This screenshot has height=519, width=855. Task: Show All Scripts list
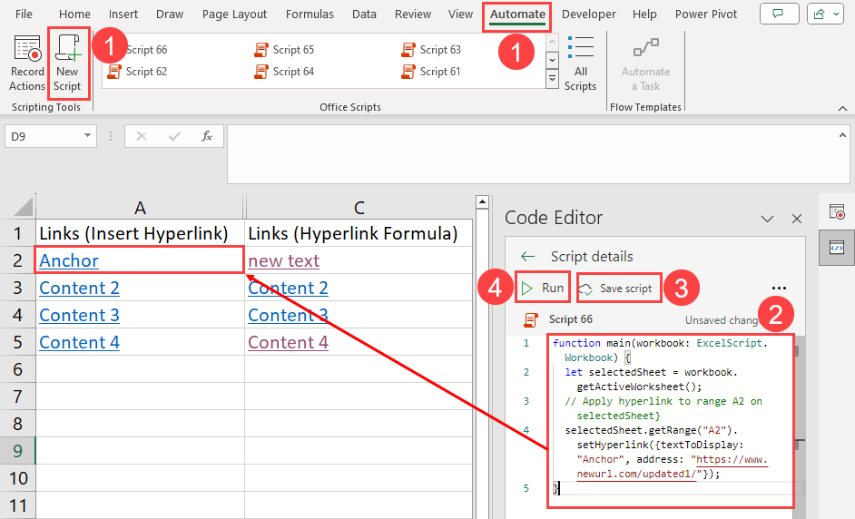pyautogui.click(x=580, y=64)
